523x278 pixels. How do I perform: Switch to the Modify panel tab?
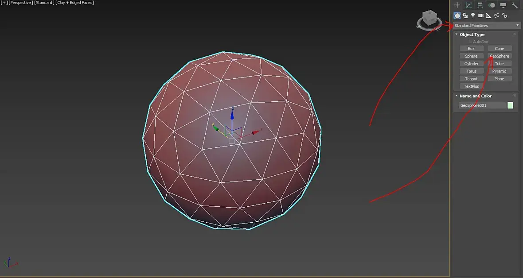click(x=468, y=5)
